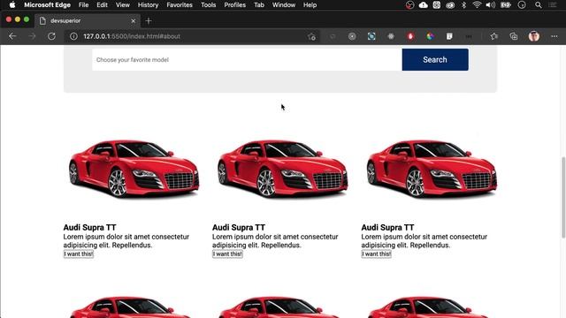Open the Edit menu

coord(102,5)
